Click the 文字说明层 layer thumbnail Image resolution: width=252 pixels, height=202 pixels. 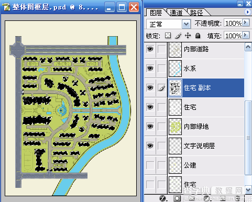point(175,146)
